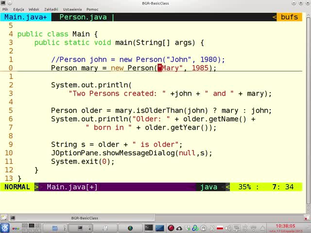The image size is (311, 233).
Task: Open the Wi-Fi network tray icon
Action: click(x=254, y=228)
